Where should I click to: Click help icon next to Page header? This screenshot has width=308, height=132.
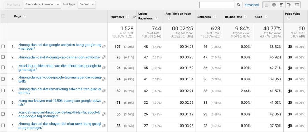(25, 16)
